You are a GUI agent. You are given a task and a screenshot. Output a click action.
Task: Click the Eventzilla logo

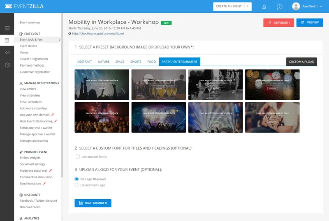(24, 6)
